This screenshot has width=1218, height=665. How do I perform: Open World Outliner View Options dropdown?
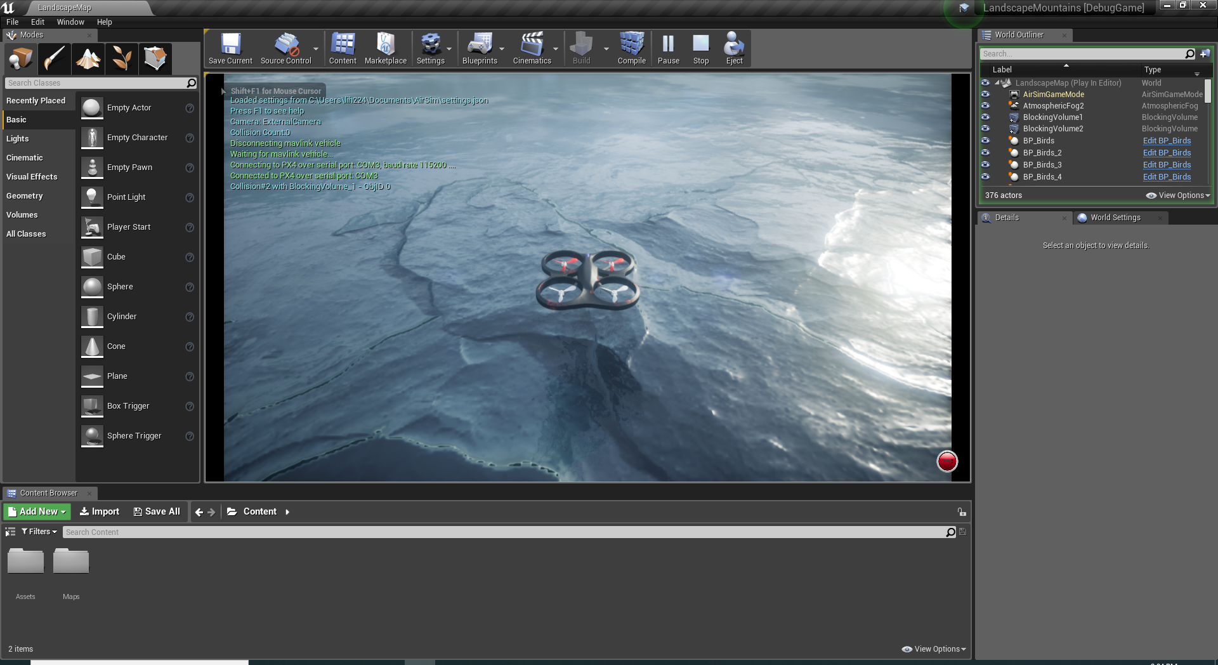point(1178,195)
